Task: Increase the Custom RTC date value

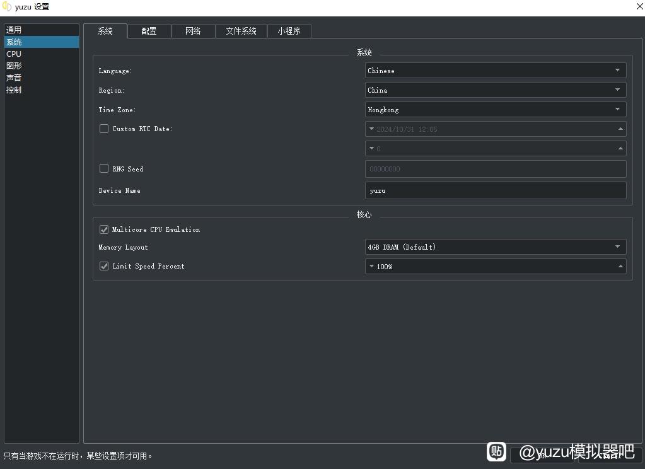Action: pos(620,129)
